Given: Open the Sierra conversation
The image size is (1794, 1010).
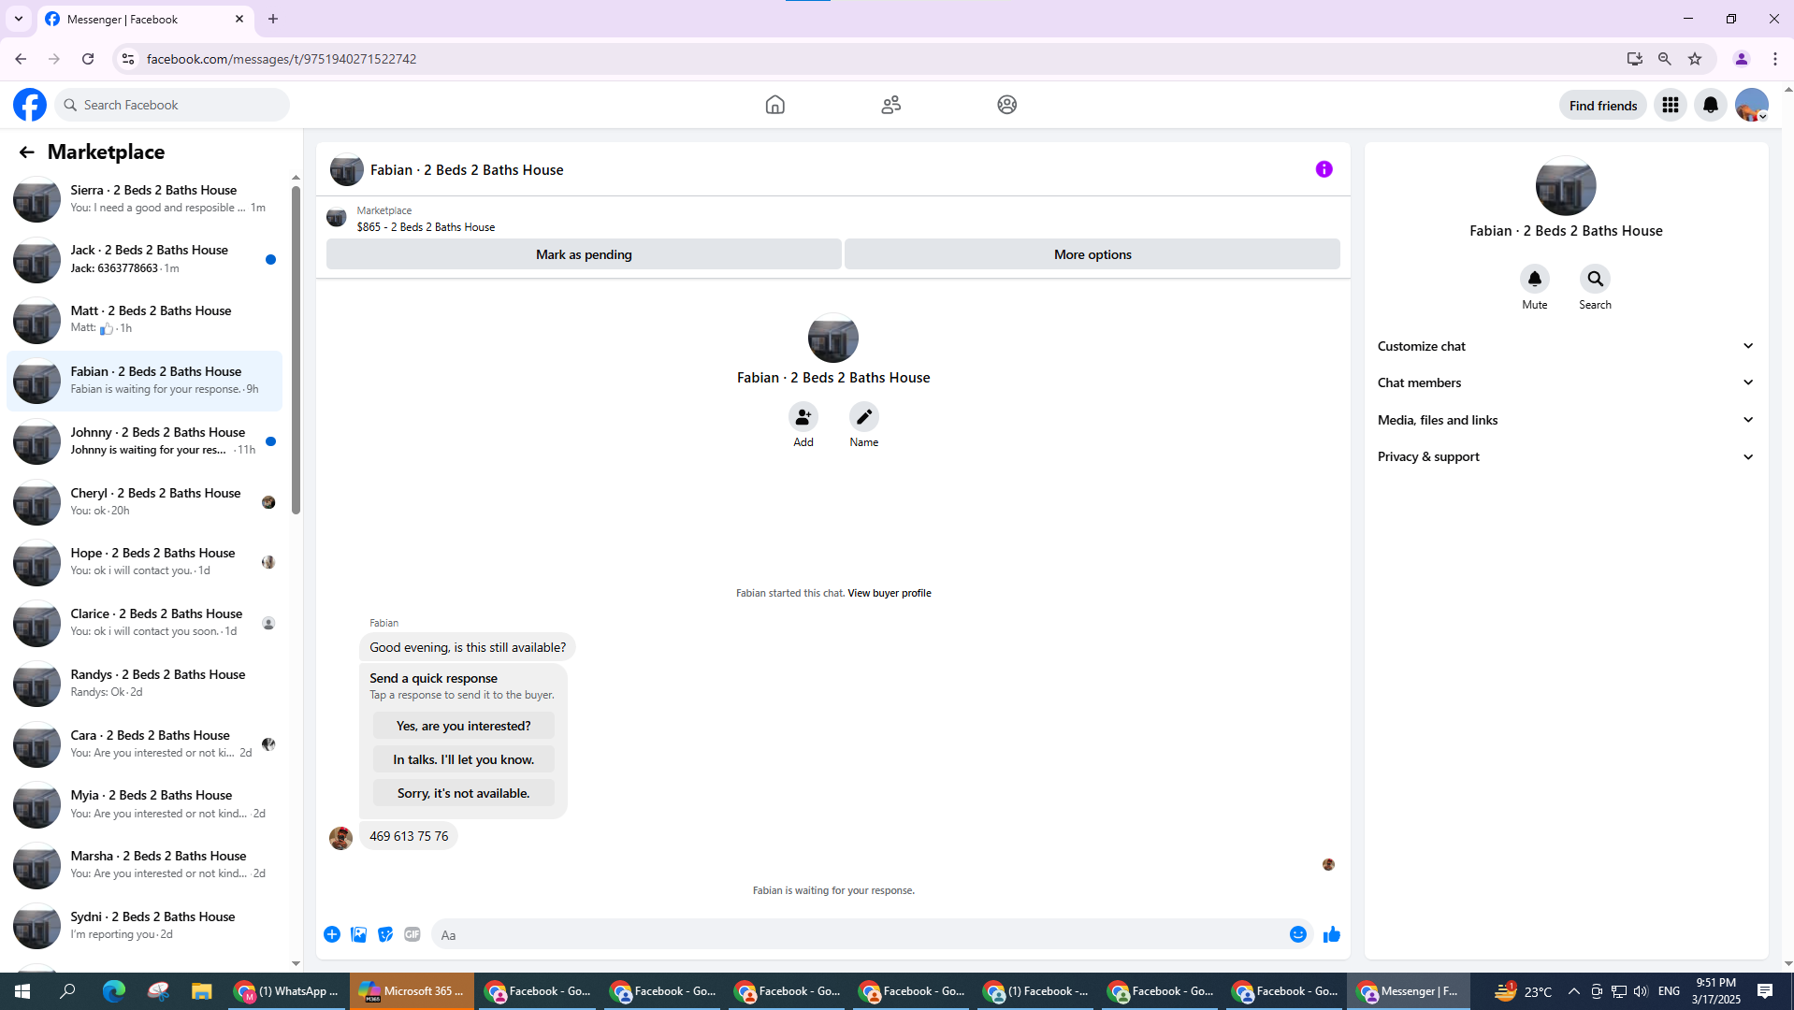Looking at the screenshot, I should (144, 199).
